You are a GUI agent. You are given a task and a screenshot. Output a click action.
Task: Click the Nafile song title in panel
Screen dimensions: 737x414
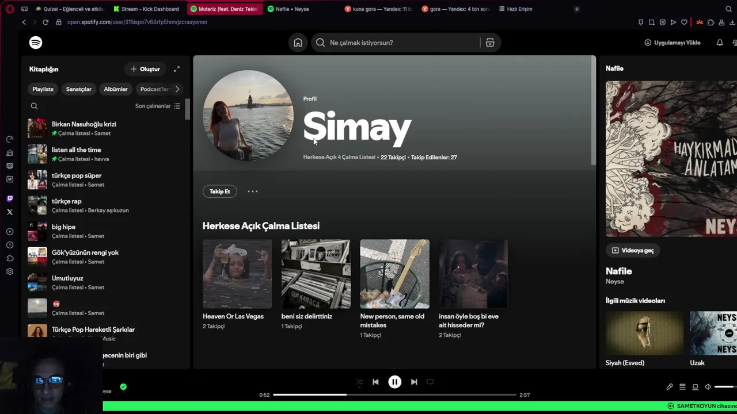pos(619,271)
